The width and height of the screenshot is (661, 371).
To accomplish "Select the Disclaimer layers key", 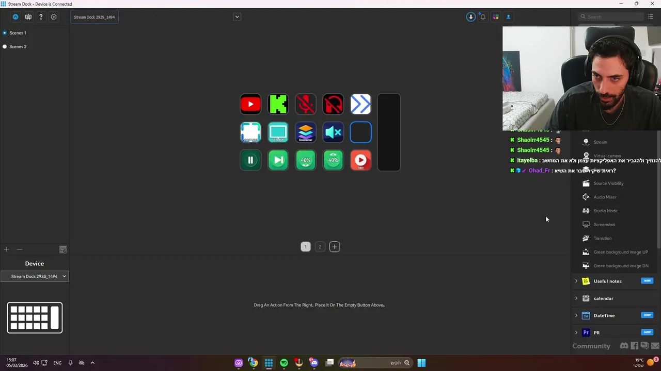I will click(306, 132).
